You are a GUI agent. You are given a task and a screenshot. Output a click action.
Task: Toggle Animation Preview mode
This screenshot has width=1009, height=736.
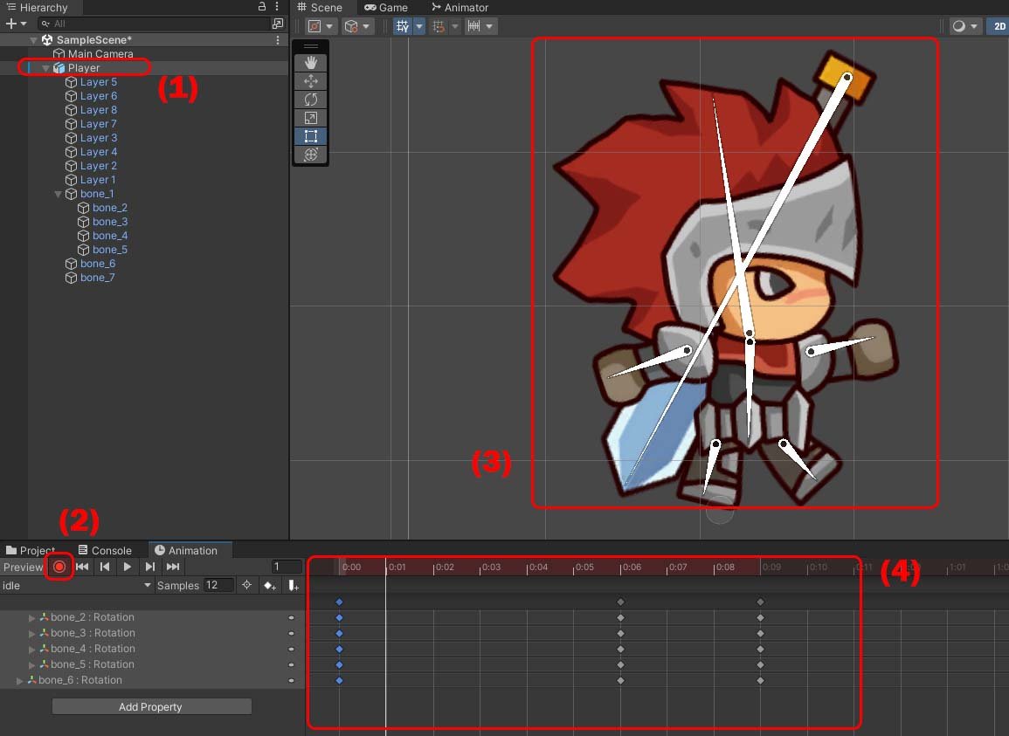(x=23, y=567)
